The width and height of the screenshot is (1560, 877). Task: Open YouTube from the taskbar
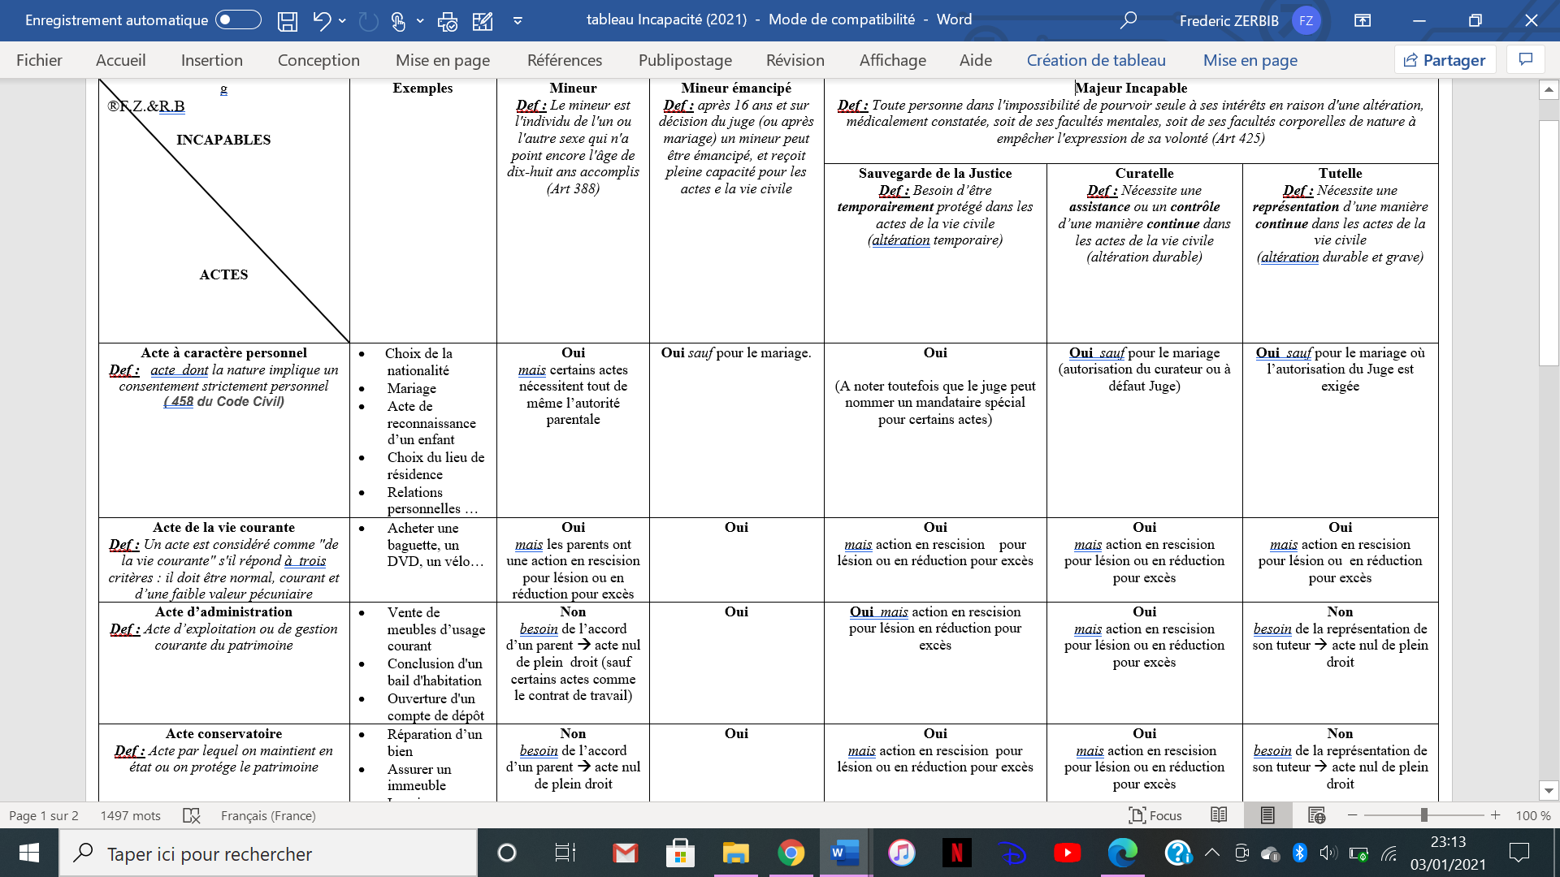pos(1067,853)
